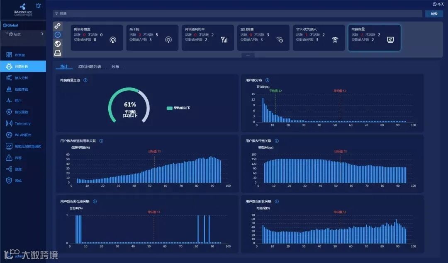The height and width of the screenshot is (263, 448).
Task: Click info icon beside 用户数&带宽关联
Action: click(277, 141)
